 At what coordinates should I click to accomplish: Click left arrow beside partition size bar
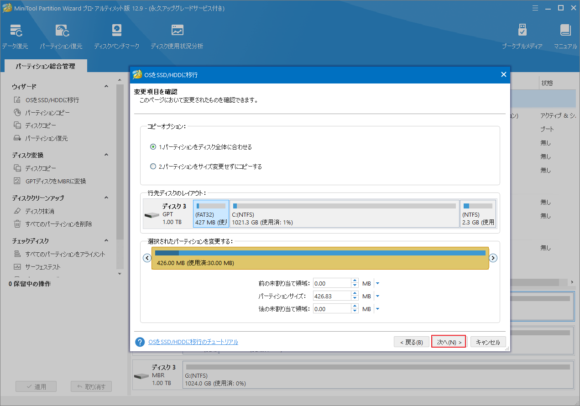[x=147, y=258]
